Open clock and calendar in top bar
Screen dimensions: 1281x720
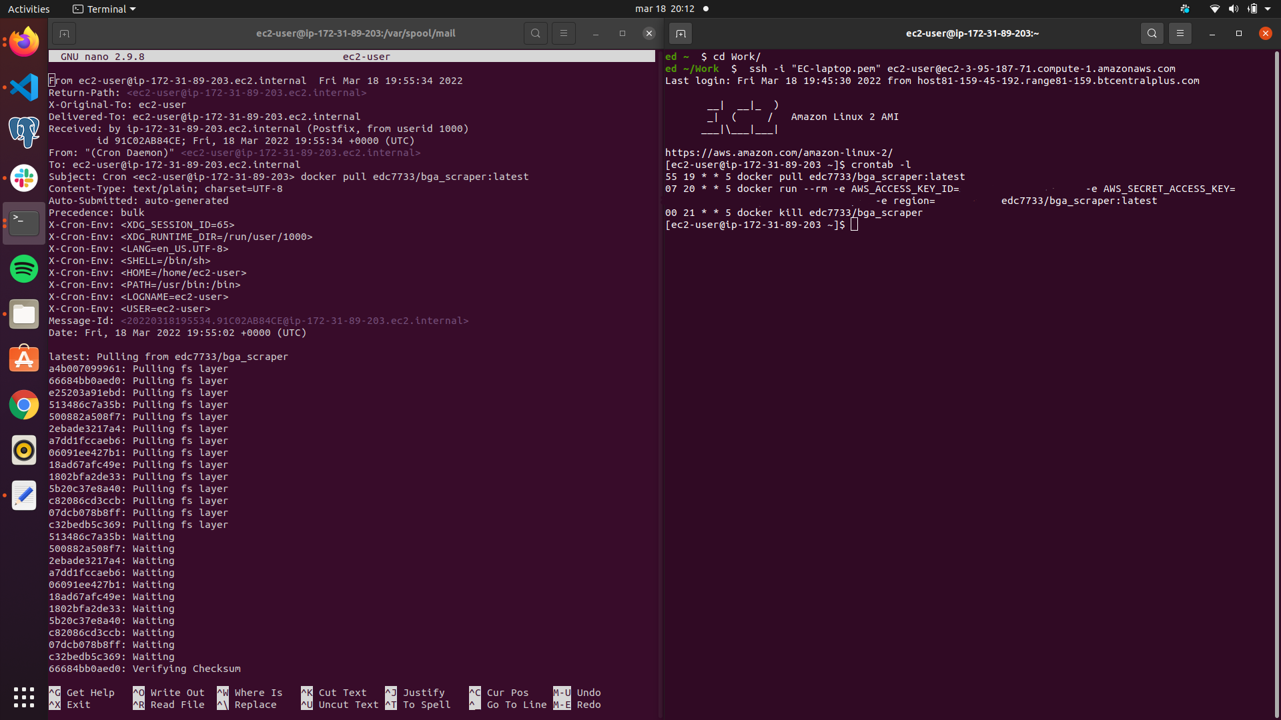[x=665, y=9]
